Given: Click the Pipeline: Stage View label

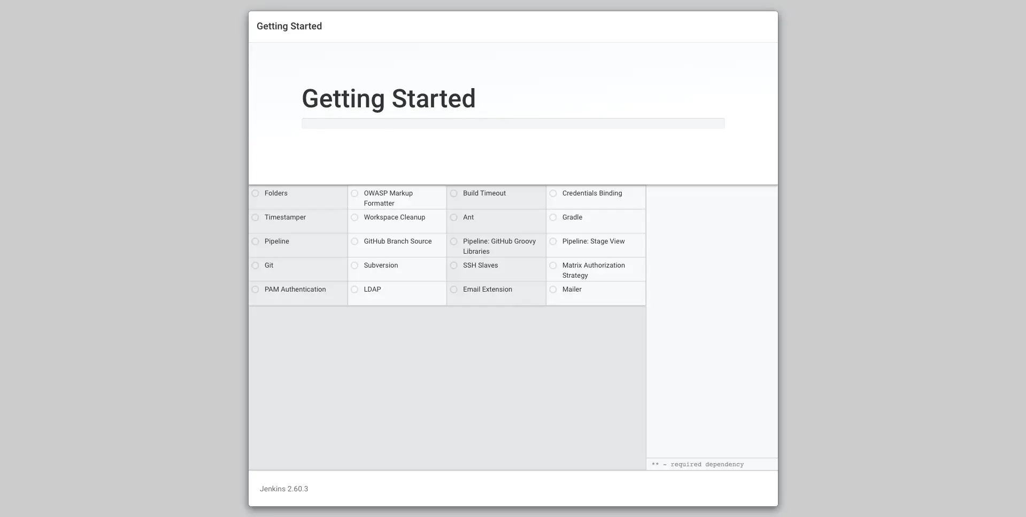Looking at the screenshot, I should [x=593, y=241].
